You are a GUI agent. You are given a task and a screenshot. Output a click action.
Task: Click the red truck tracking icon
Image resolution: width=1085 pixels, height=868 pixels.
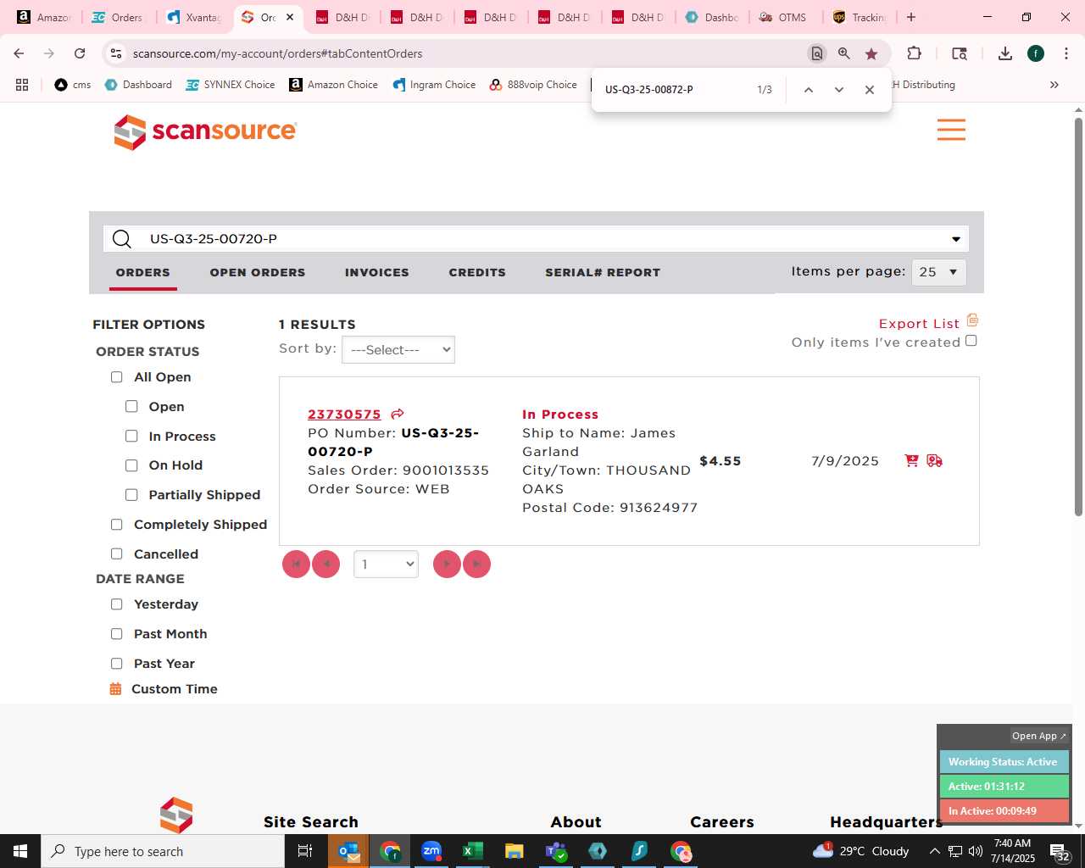tap(934, 460)
